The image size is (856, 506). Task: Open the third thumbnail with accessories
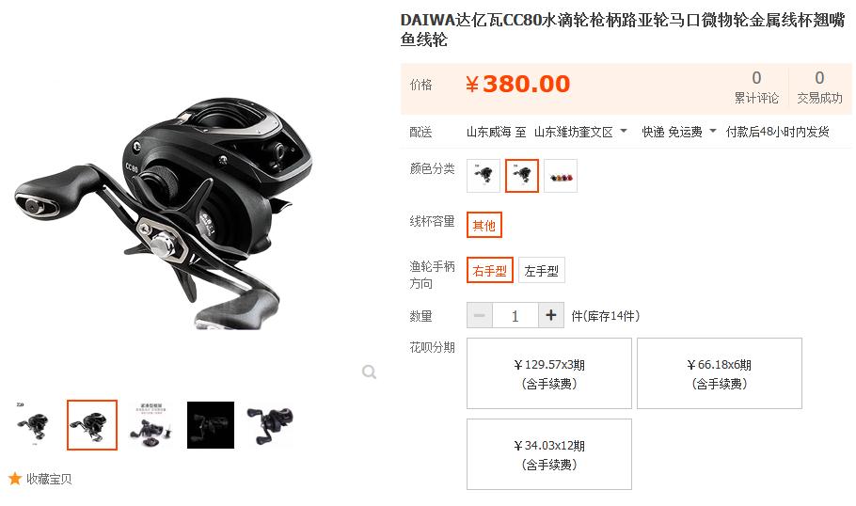point(151,425)
